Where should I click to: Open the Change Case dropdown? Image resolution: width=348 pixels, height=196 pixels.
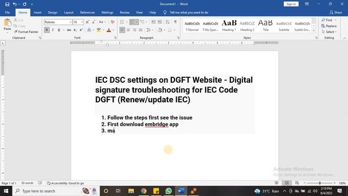pos(102,22)
